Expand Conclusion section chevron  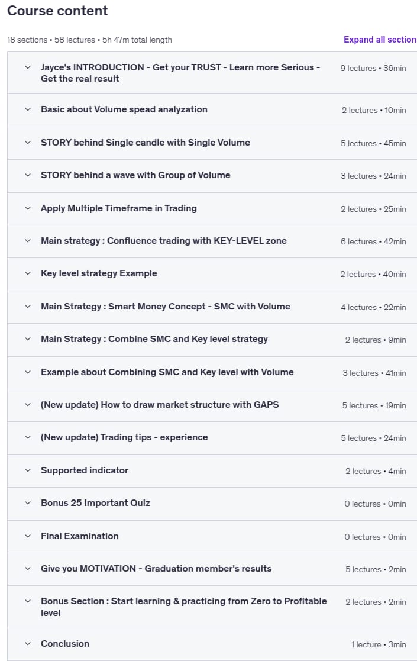28,644
